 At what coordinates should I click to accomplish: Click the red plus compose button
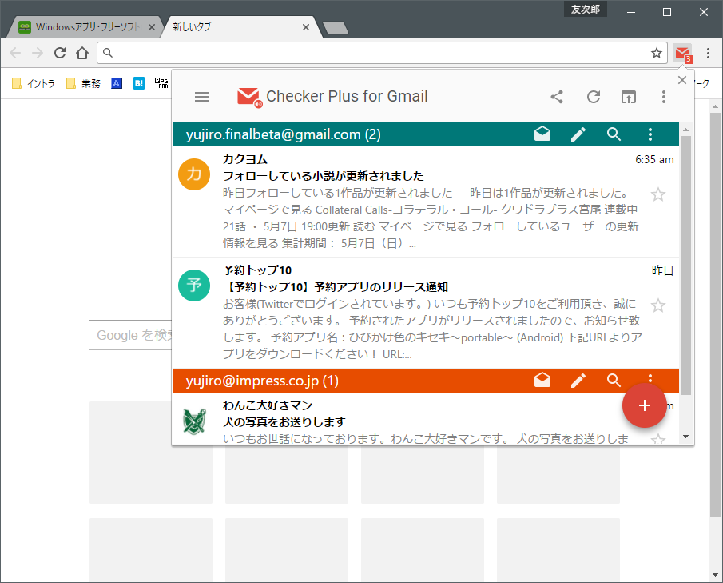point(644,405)
